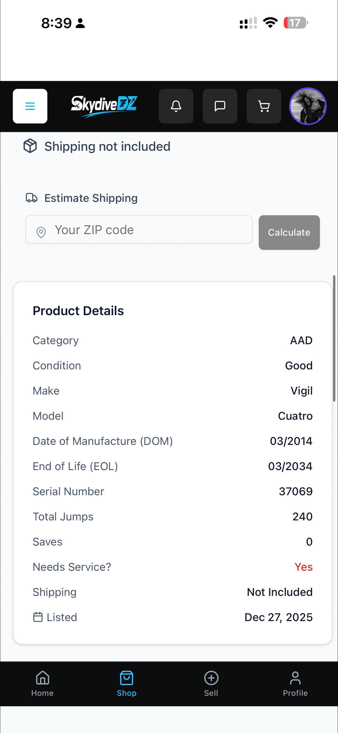Open the Sell tab

[211, 683]
